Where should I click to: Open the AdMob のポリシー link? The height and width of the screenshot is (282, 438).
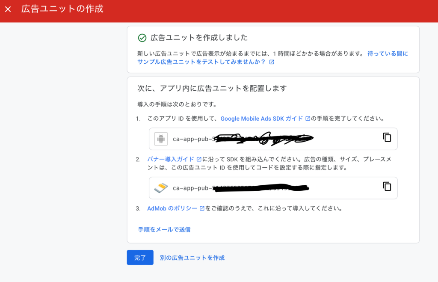(172, 208)
